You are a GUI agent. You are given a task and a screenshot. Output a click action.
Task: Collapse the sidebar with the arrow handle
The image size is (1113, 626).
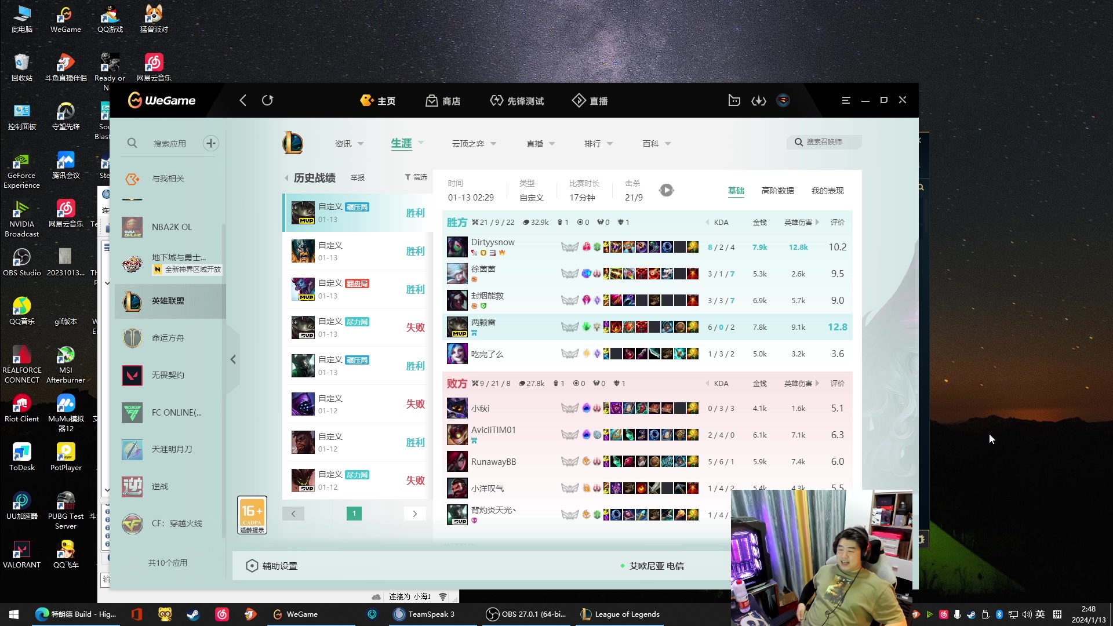click(233, 359)
